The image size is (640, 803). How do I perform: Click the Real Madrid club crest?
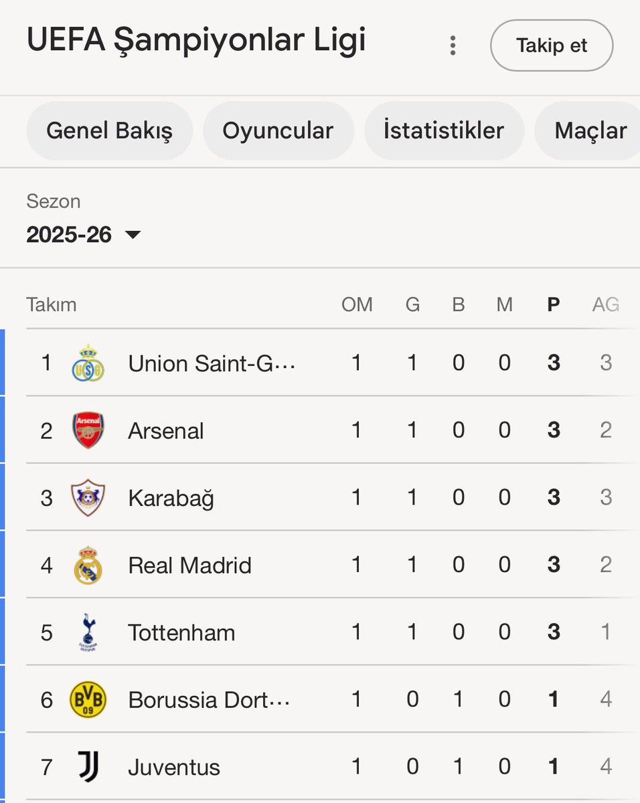(88, 565)
